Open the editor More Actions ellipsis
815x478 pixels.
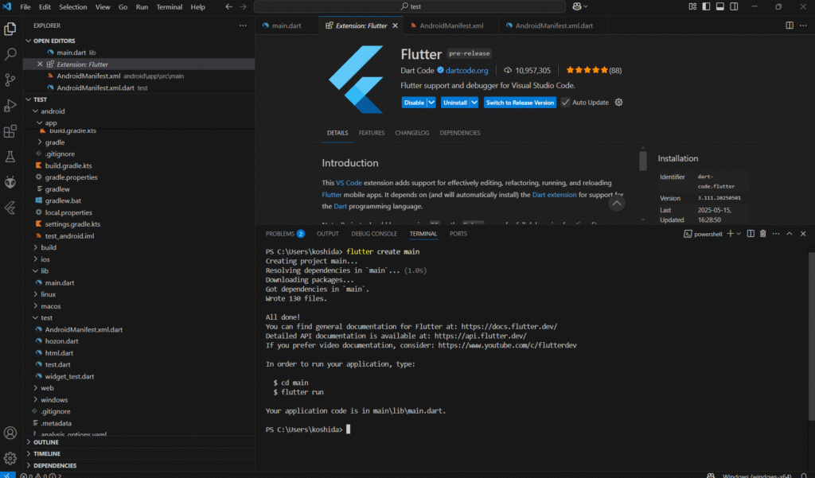[803, 25]
